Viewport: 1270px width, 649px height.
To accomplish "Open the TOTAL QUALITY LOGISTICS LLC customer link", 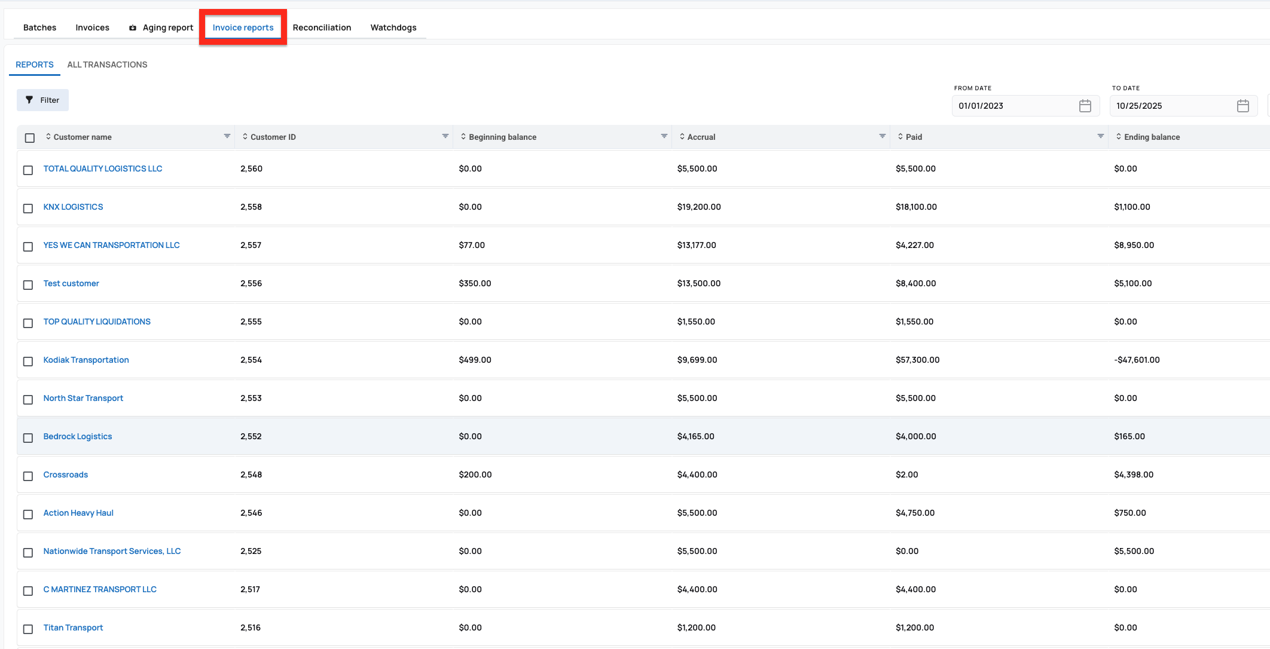I will coord(102,168).
